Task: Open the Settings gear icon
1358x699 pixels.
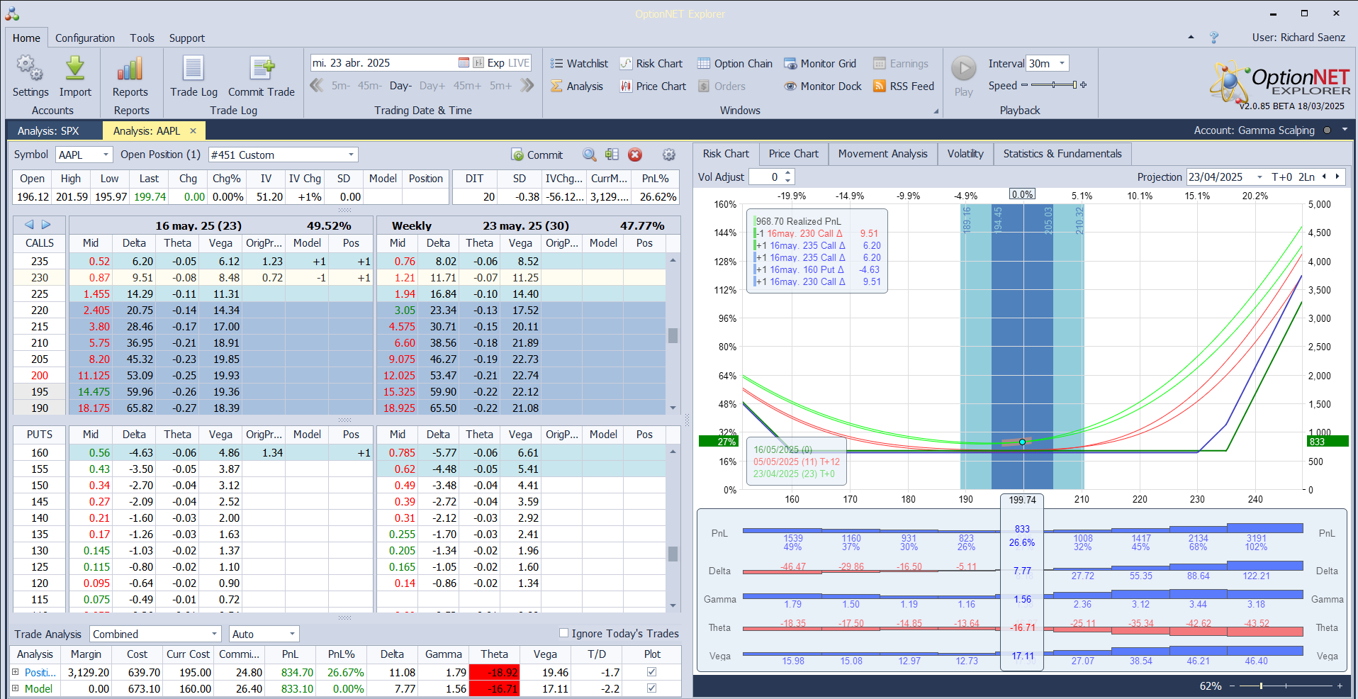Action: (x=30, y=69)
